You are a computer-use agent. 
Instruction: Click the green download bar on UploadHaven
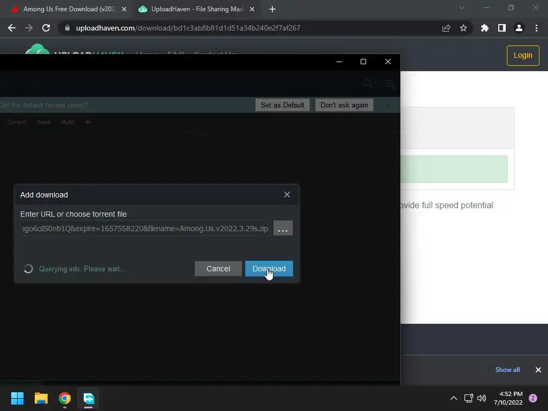coord(454,169)
